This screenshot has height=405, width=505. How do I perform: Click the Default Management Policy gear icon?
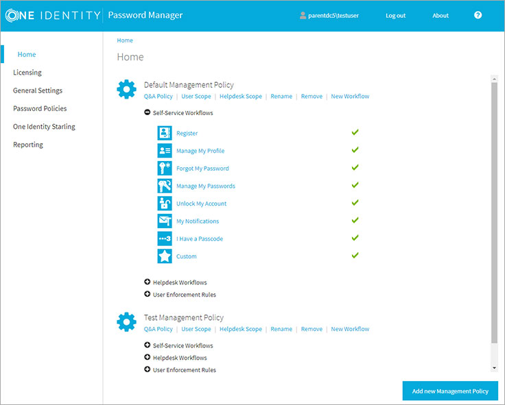pos(126,89)
